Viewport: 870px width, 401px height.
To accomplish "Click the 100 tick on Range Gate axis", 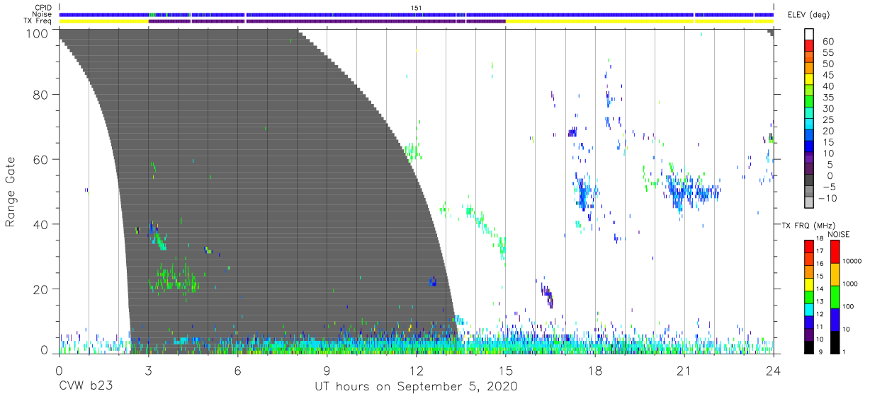I will tap(38, 33).
